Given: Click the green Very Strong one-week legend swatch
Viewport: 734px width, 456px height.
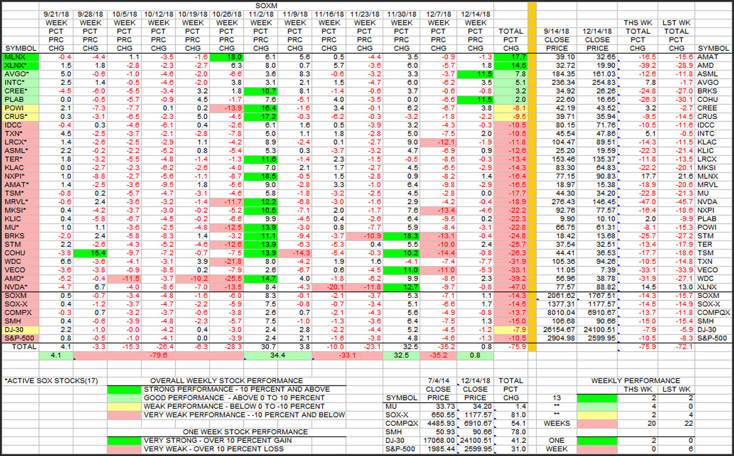Looking at the screenshot, I should [124, 441].
